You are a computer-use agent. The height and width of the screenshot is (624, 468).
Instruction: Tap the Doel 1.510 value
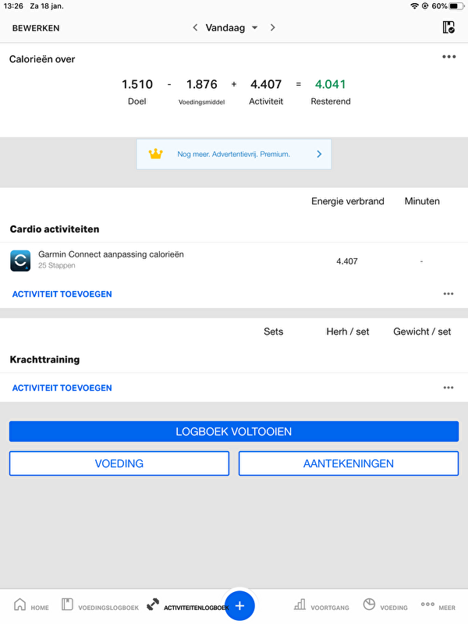coord(137,84)
